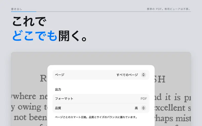Click the 書き出し section label
This screenshot has width=202, height=126.
(x=17, y=9)
